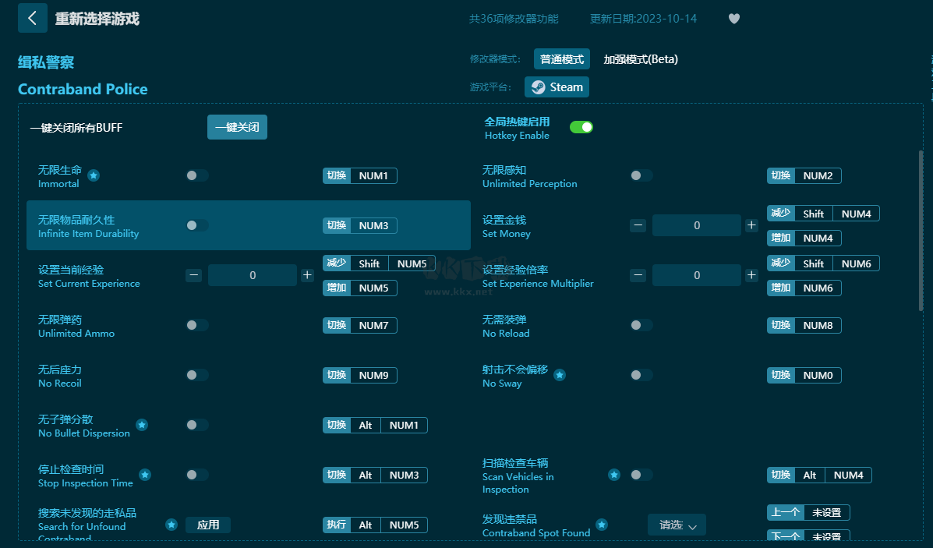Decrease Set Current Experience value
Screen dimensions: 933x548
(x=193, y=275)
